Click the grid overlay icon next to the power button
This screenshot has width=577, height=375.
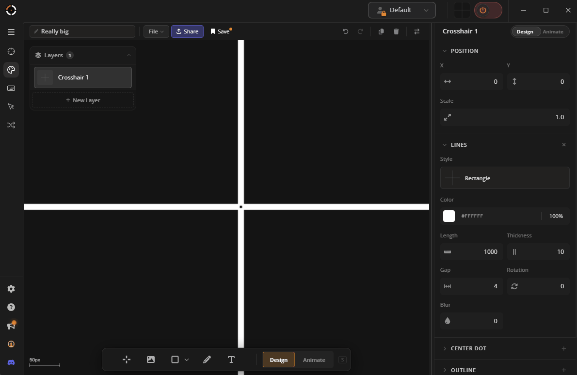462,10
